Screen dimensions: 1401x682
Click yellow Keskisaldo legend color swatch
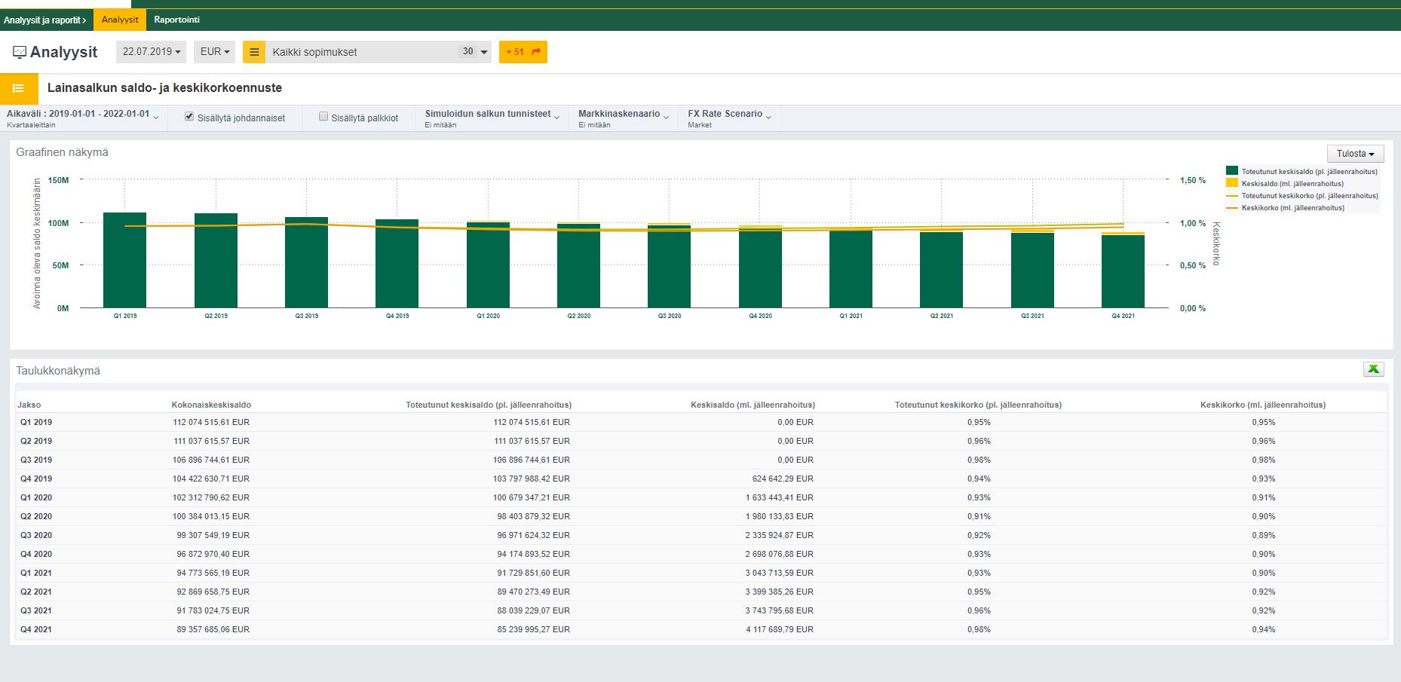click(1232, 183)
